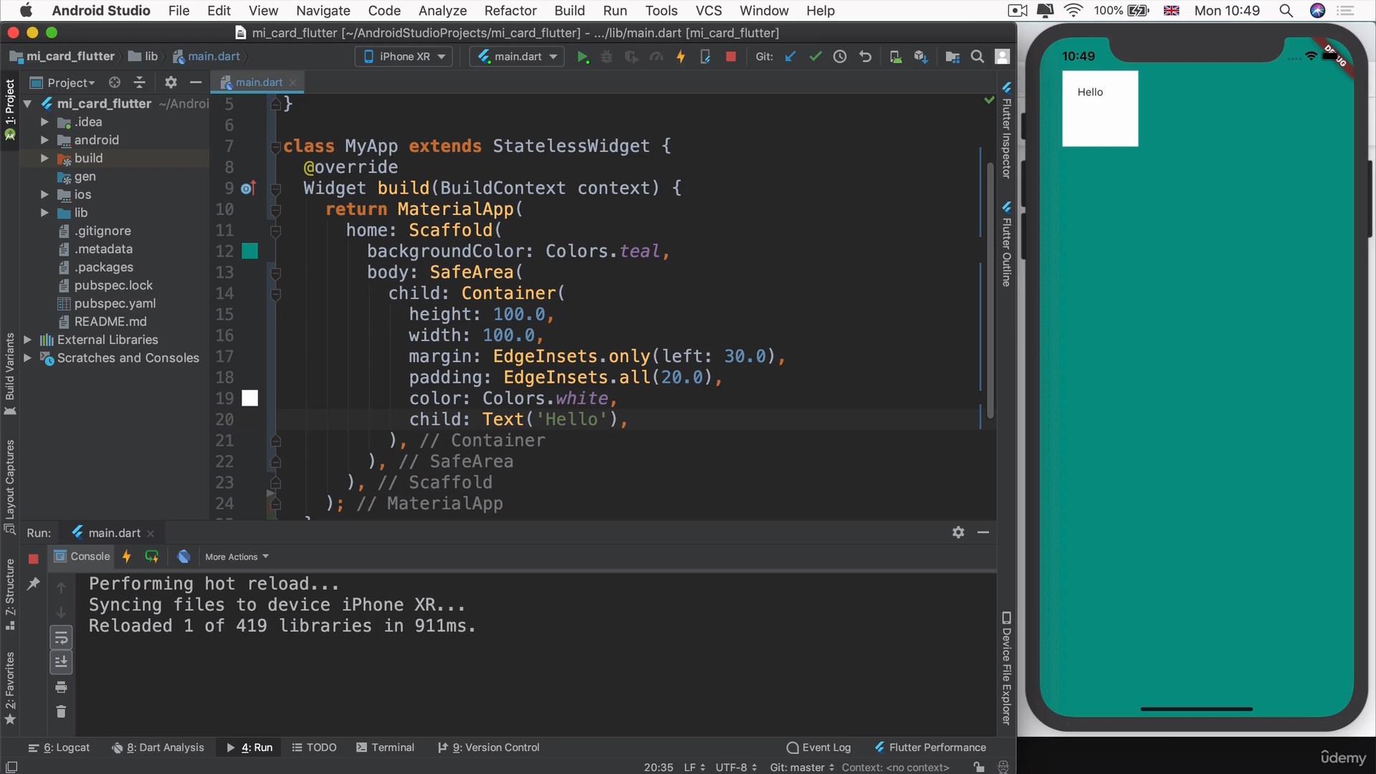
Task: Hide the Project panel with minus icon
Action: point(196,82)
